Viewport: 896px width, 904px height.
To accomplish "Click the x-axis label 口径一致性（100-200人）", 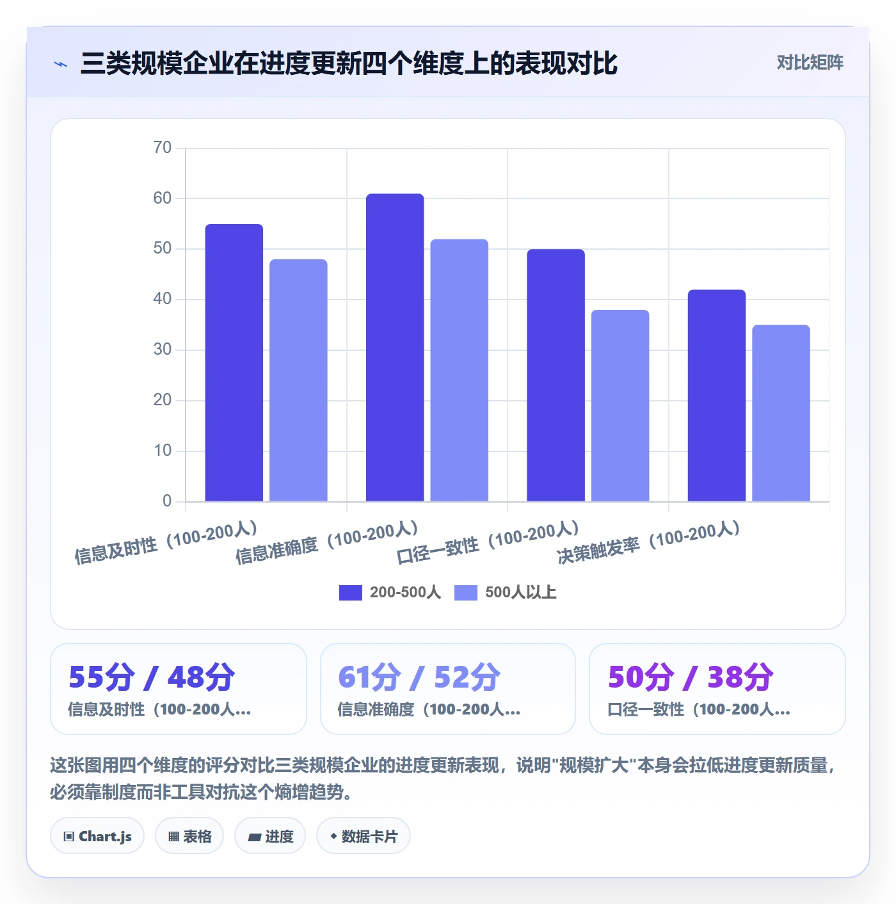I will click(x=488, y=542).
